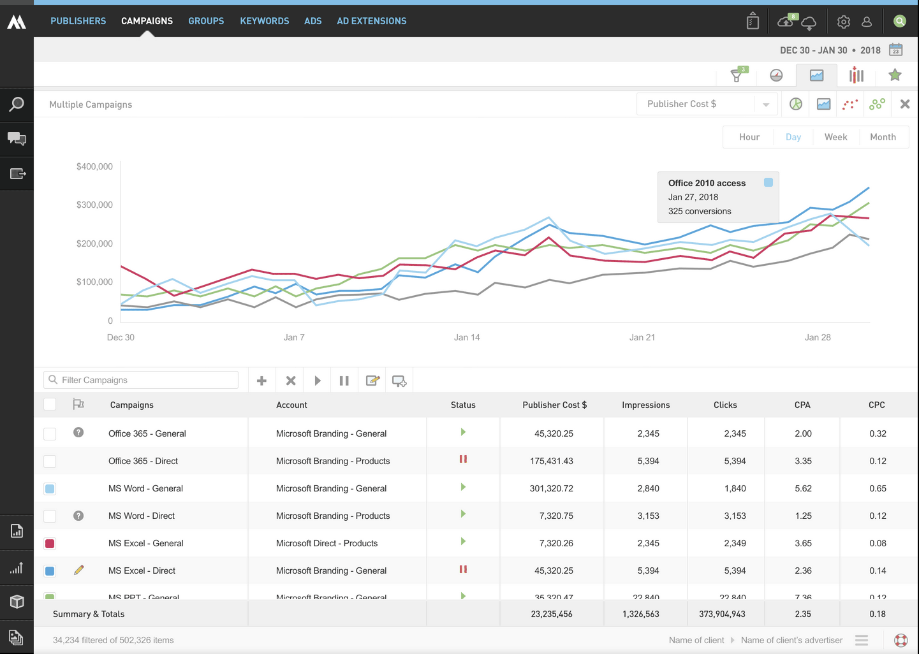The height and width of the screenshot is (654, 919).
Task: Pause selected campaigns with the pause icon
Action: [x=344, y=381]
